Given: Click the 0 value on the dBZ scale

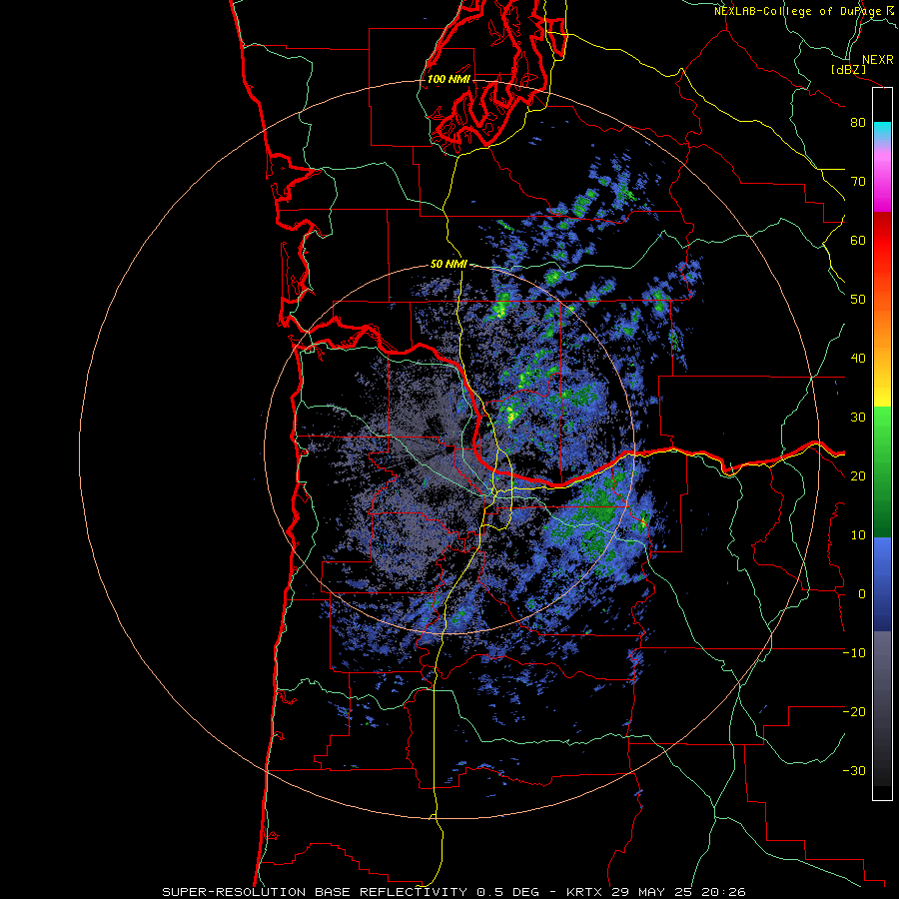Looking at the screenshot, I should [x=862, y=594].
